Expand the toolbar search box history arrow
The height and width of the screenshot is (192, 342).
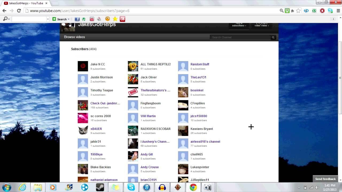point(48,19)
